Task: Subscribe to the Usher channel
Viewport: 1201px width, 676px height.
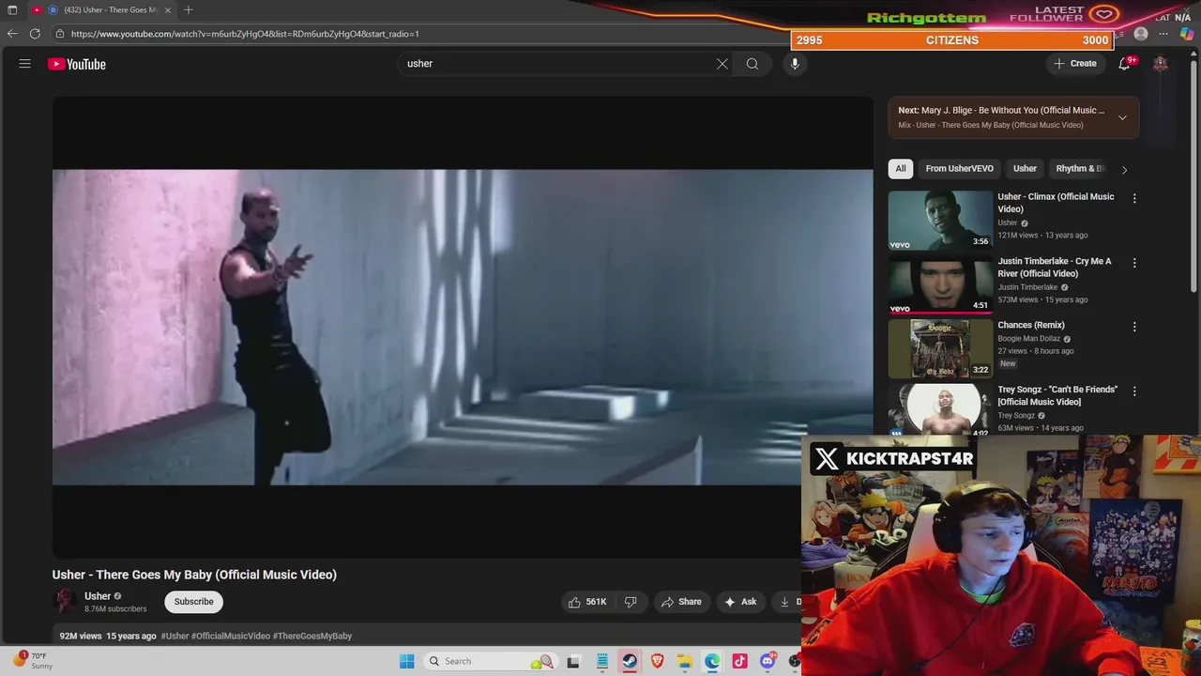Action: pos(193,602)
